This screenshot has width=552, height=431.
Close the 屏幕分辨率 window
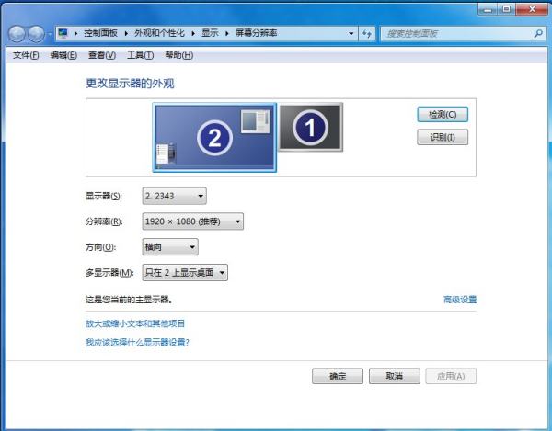pyautogui.click(x=532, y=9)
